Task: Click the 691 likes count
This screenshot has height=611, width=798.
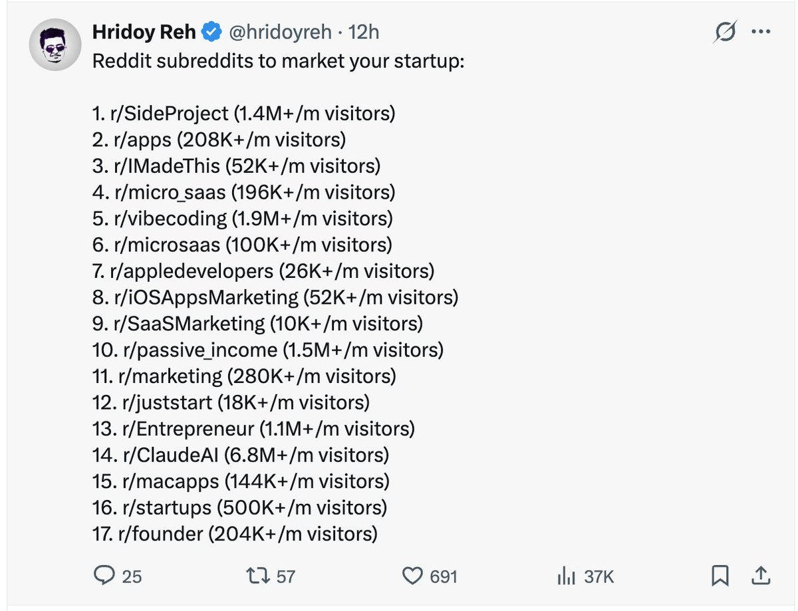Action: 444,576
